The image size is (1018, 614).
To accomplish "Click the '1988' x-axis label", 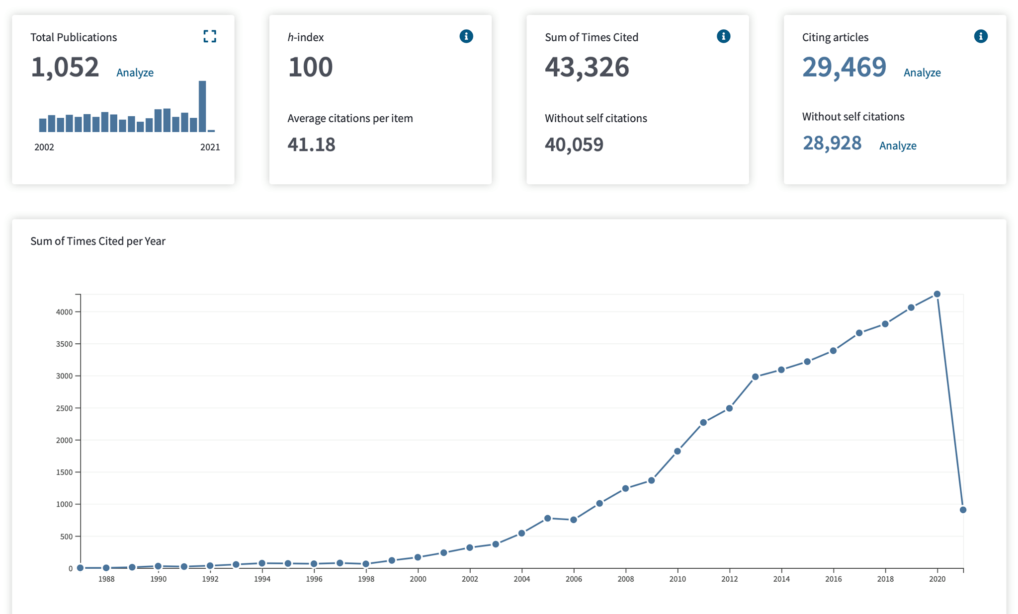I will tap(106, 579).
